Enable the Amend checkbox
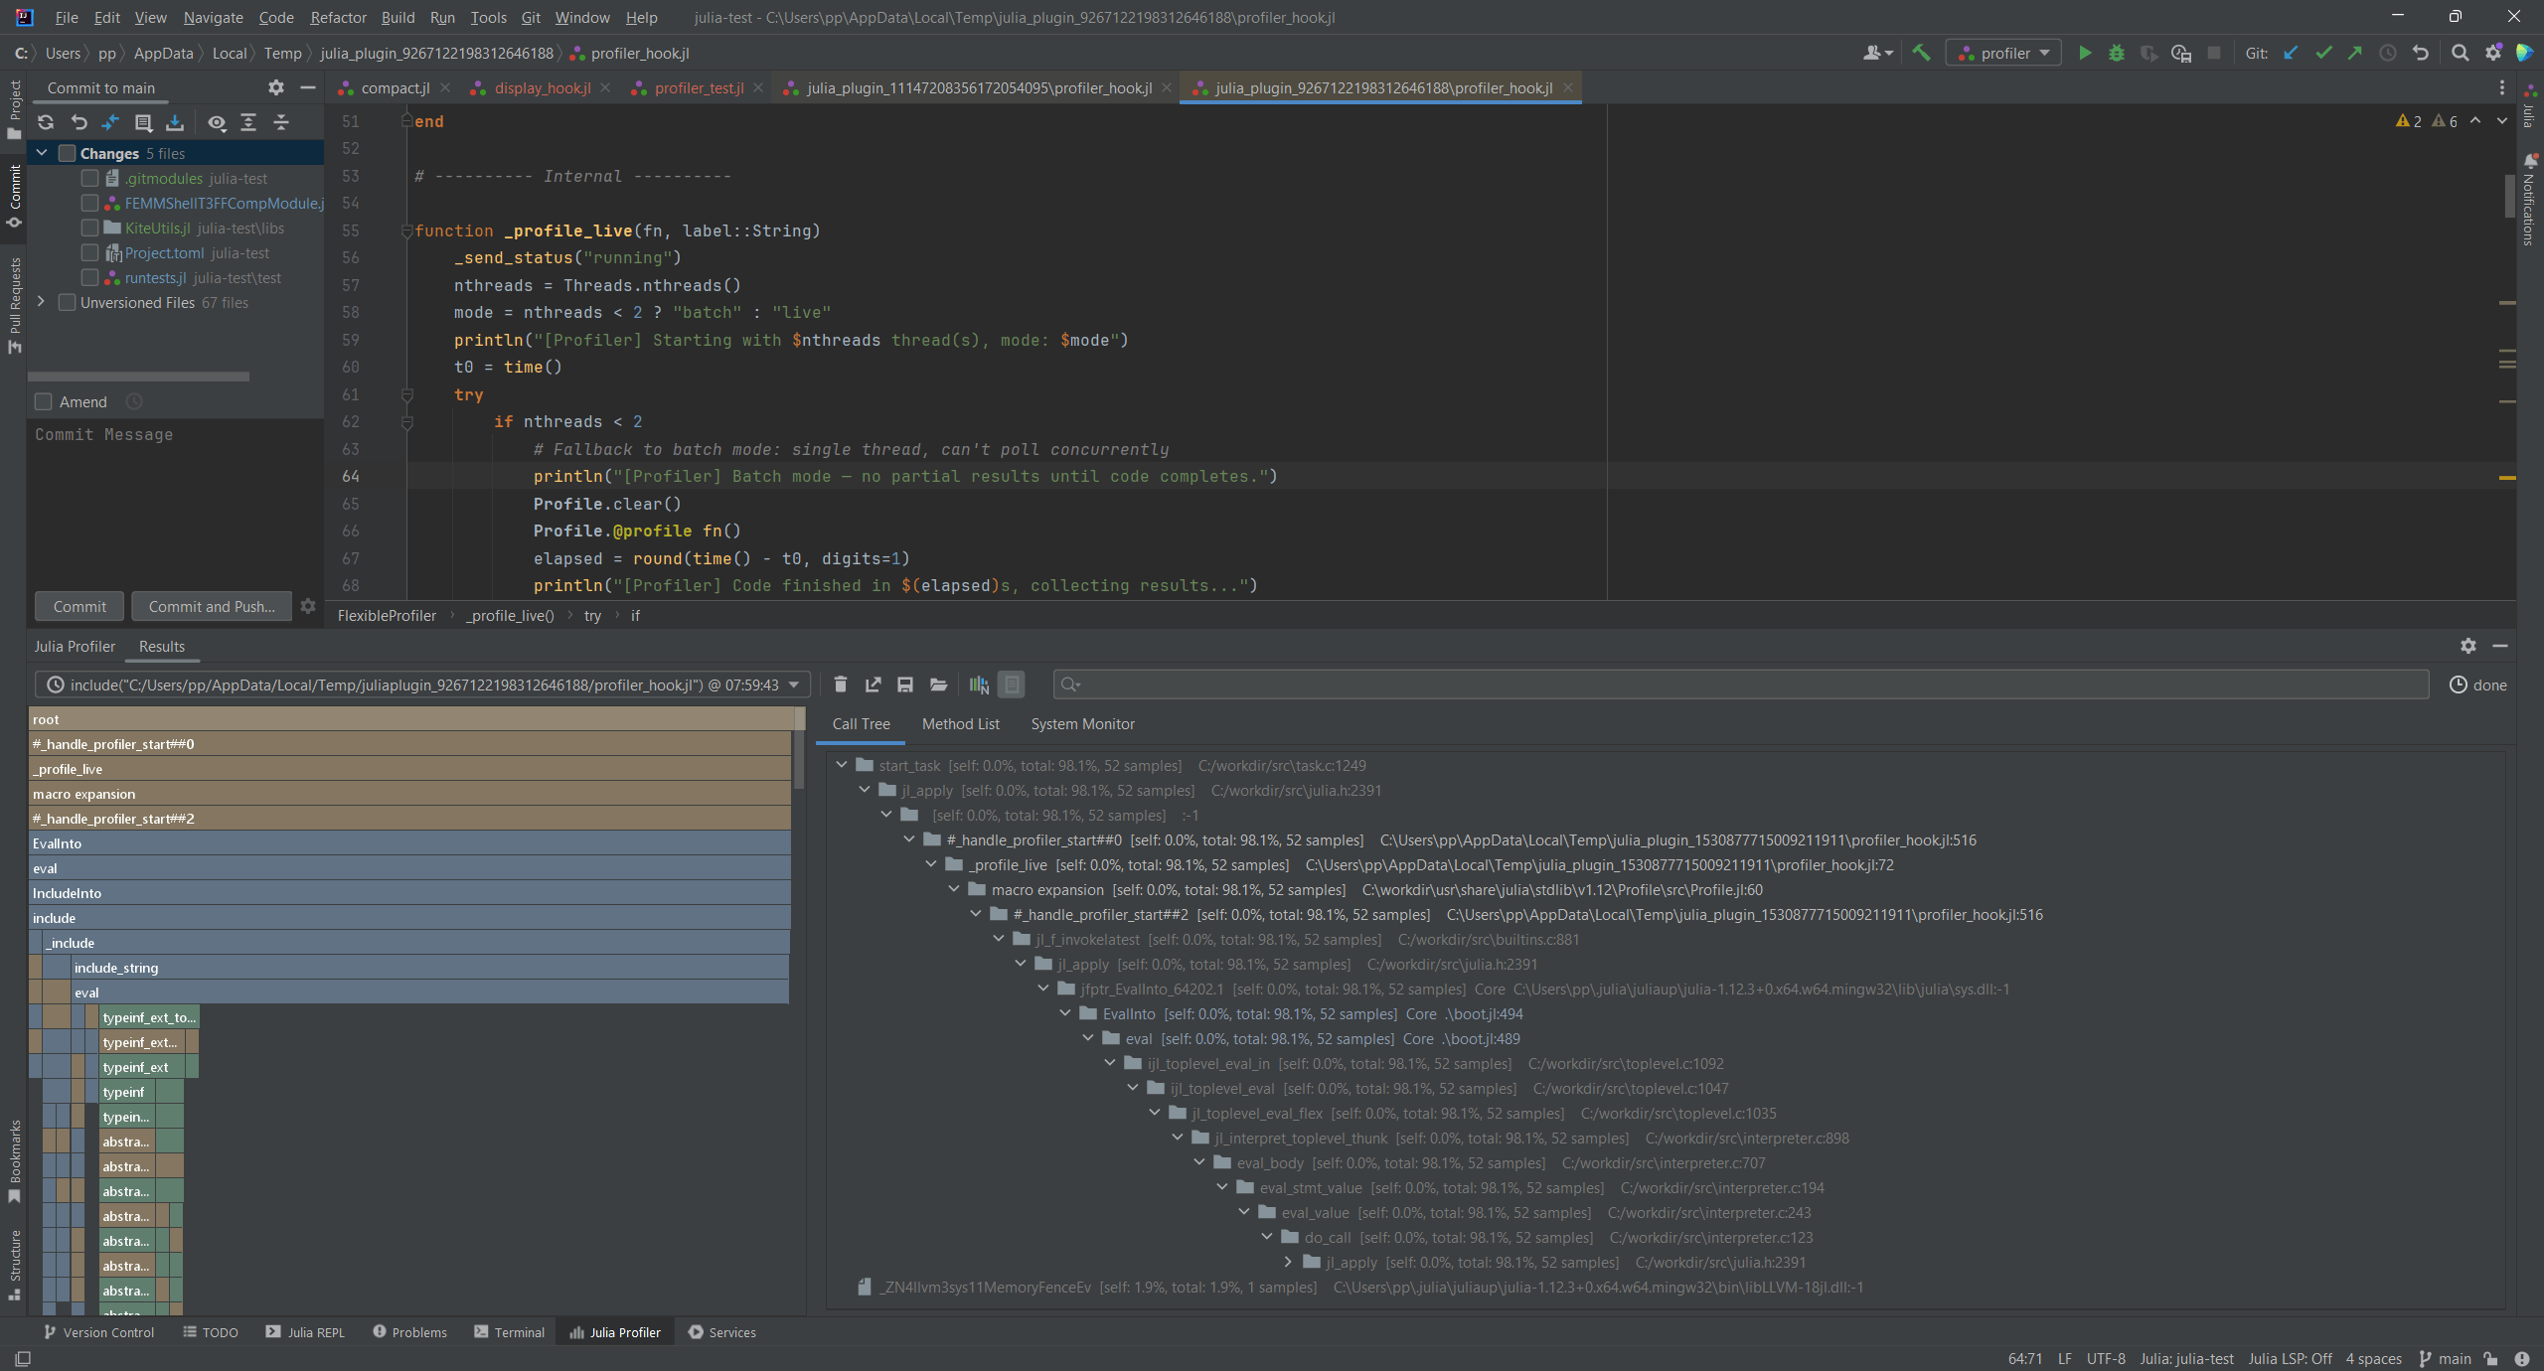This screenshot has height=1371, width=2544. (43, 401)
